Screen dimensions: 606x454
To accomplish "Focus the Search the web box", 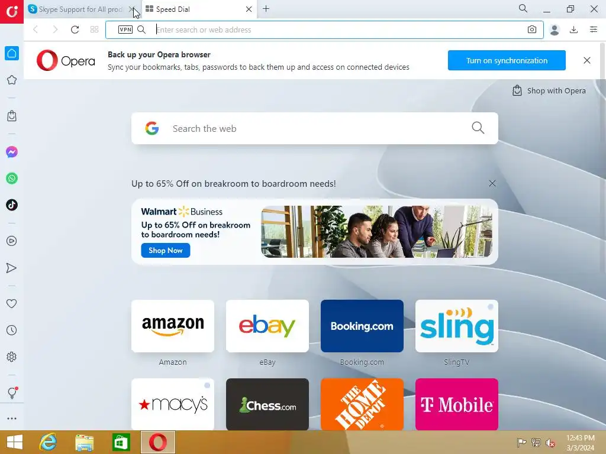I will [315, 128].
